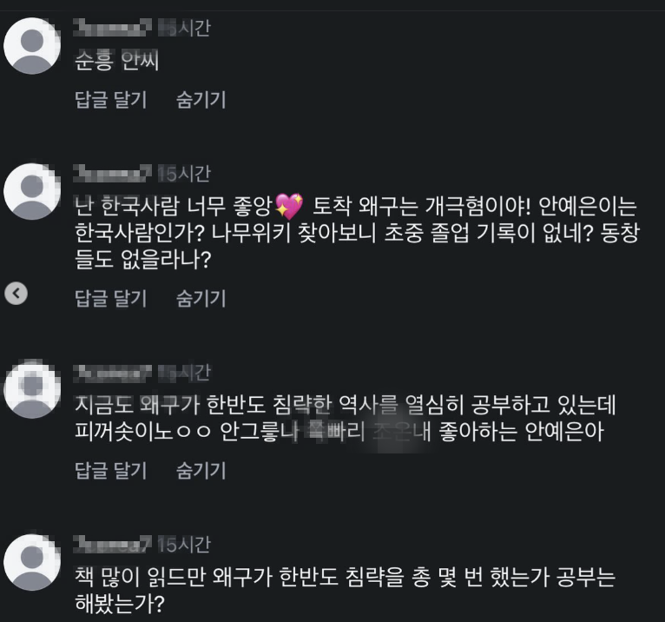The height and width of the screenshot is (622, 665).
Task: Click blurred username above 순흥 안씨
Action: [x=112, y=28]
